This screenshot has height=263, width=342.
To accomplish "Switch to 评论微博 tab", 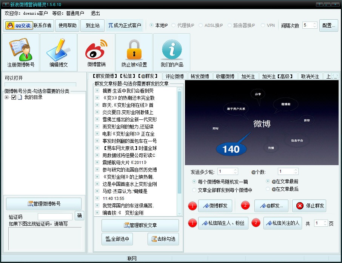I will (x=174, y=76).
